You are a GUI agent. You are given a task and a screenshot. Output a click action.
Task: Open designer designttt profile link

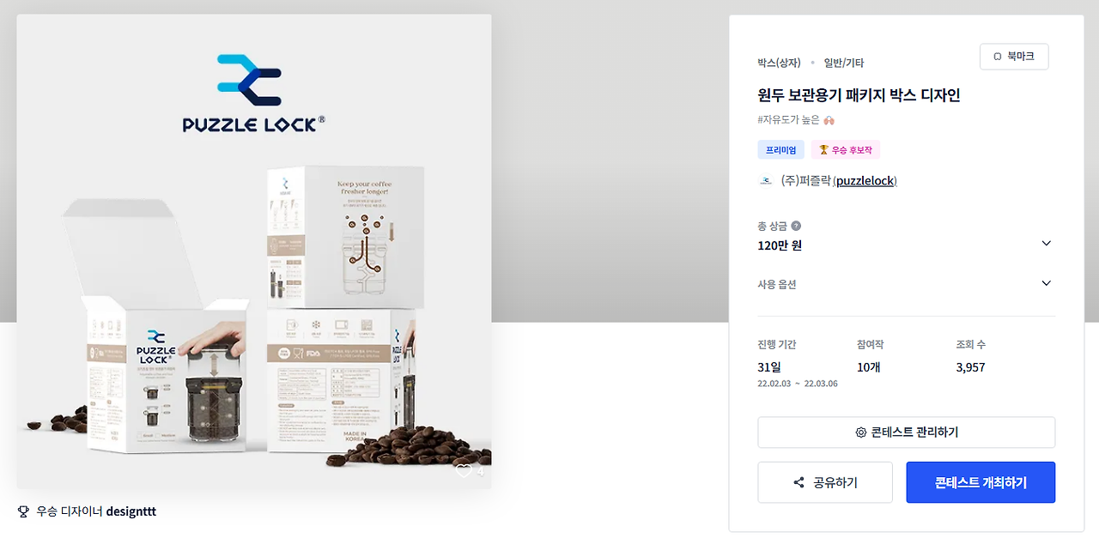tap(131, 511)
